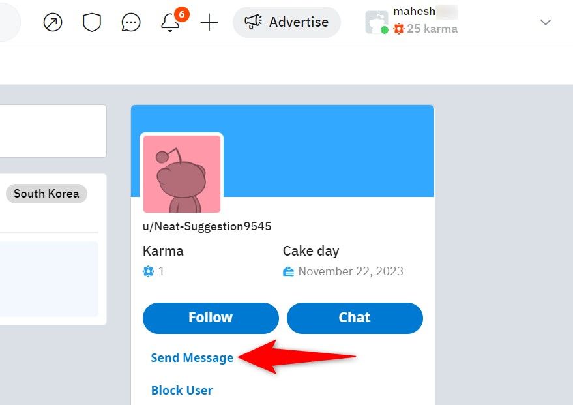573x405 pixels.
Task: Click the plus icon to create post
Action: click(x=209, y=23)
